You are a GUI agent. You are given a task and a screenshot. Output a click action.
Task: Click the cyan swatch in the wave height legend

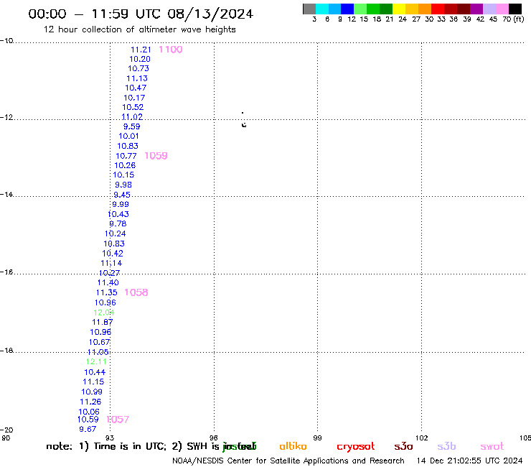tap(321, 9)
